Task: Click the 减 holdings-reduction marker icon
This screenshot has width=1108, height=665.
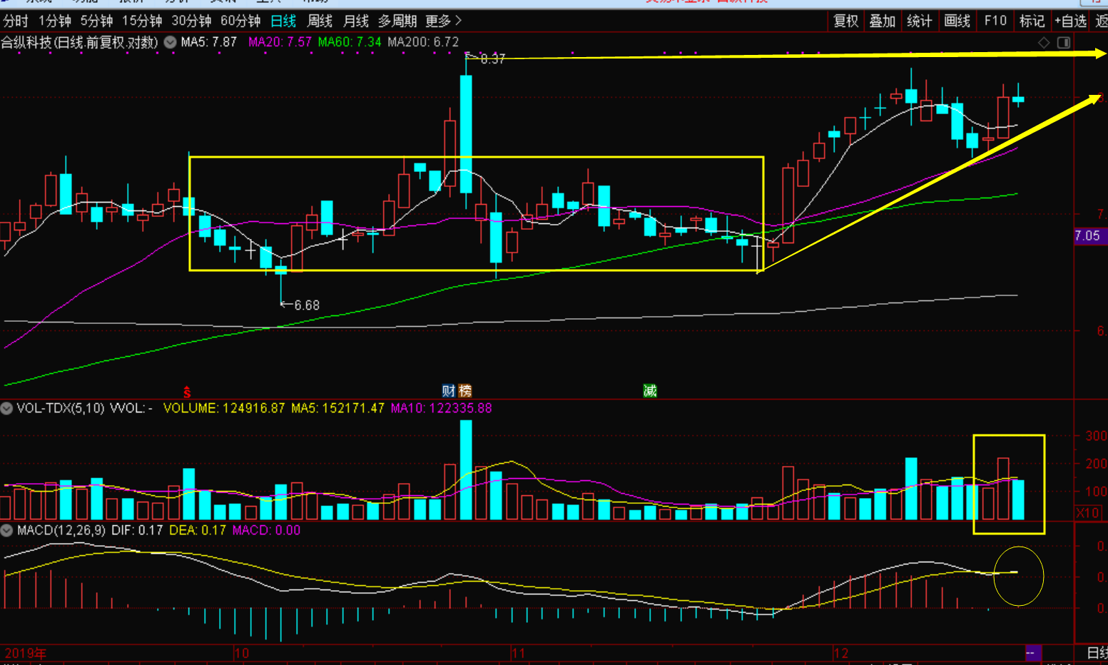Action: pos(650,390)
